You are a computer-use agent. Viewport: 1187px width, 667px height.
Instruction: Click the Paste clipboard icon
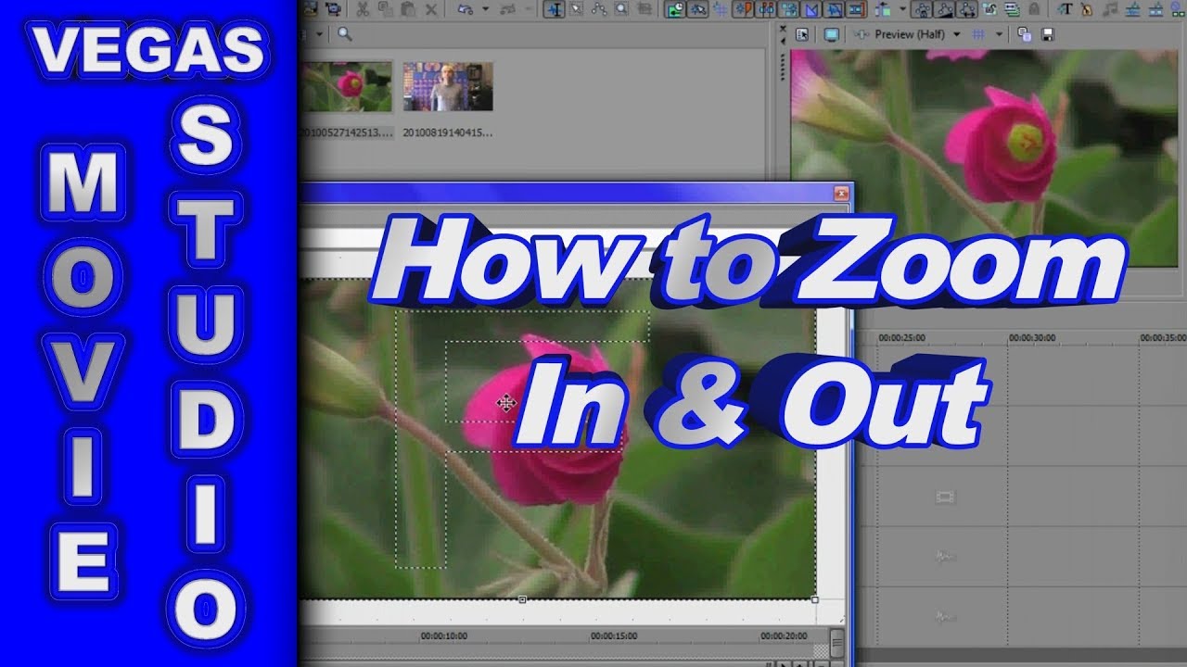coord(408,9)
